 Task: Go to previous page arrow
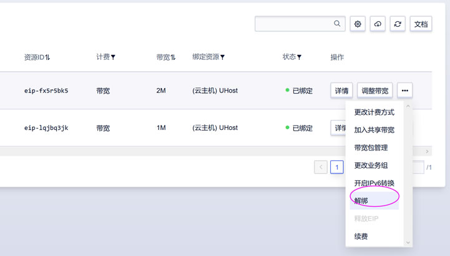(321, 167)
